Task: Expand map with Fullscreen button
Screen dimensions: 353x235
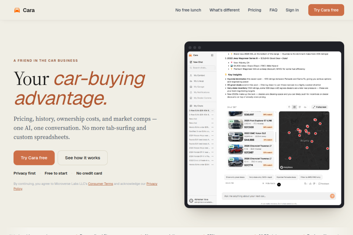Action: click(x=320, y=107)
